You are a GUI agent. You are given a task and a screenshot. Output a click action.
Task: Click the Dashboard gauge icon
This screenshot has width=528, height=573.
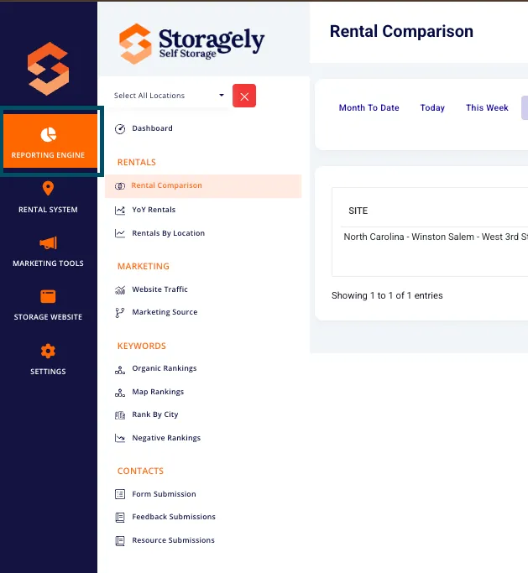click(120, 129)
